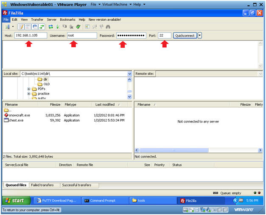Image resolution: width=266 pixels, height=215 pixels.
Task: Click the Port input field
Action: (x=165, y=35)
